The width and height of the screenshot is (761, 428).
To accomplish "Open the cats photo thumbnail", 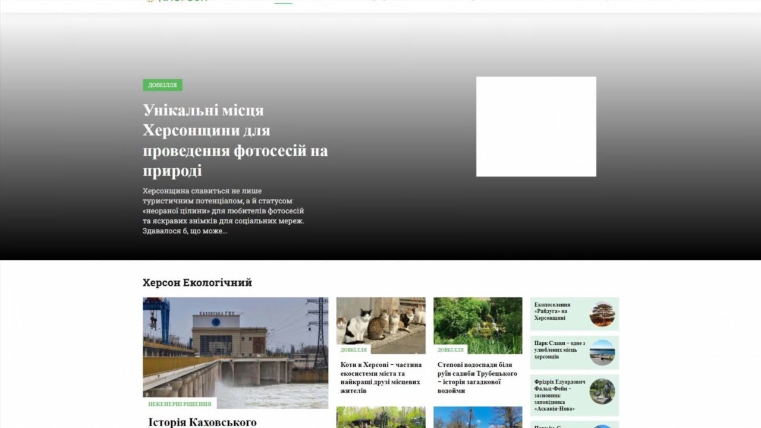I will (x=381, y=326).
